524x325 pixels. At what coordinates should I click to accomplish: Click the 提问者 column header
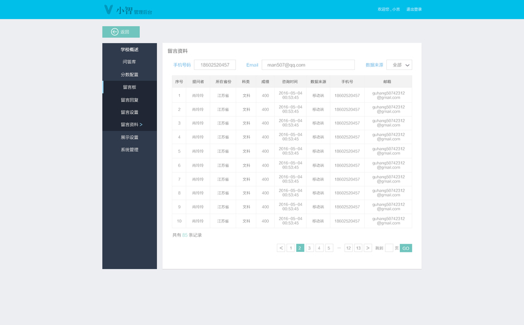tap(198, 81)
